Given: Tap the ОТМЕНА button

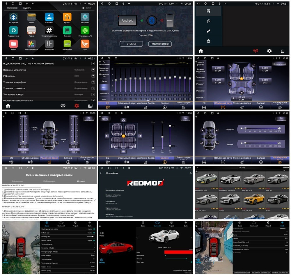Looking at the screenshot, I should pos(132,44).
